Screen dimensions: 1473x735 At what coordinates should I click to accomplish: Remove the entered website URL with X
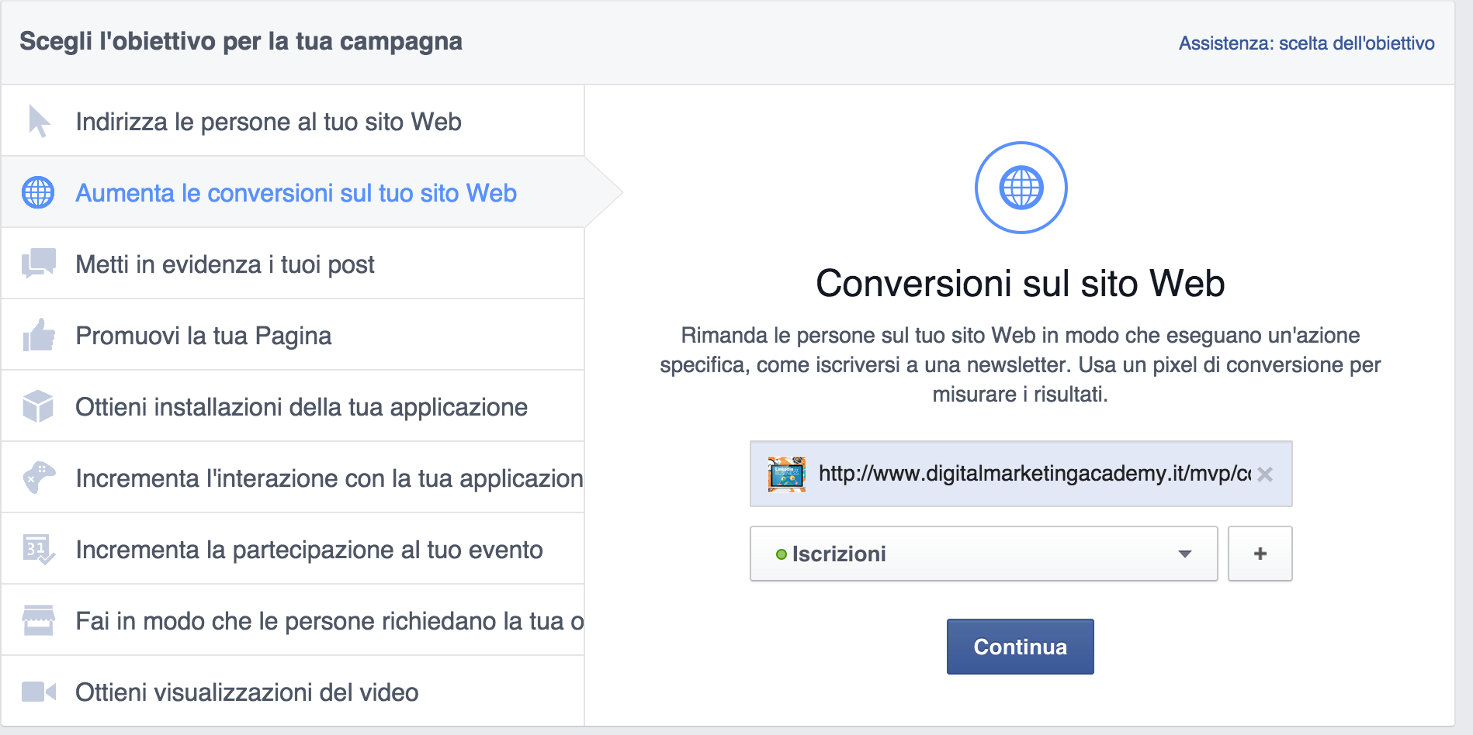pos(1265,474)
